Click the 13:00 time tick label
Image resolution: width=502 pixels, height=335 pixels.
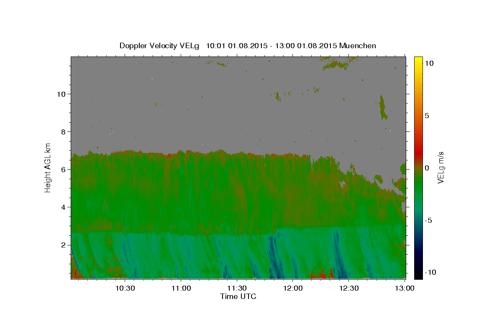click(405, 288)
